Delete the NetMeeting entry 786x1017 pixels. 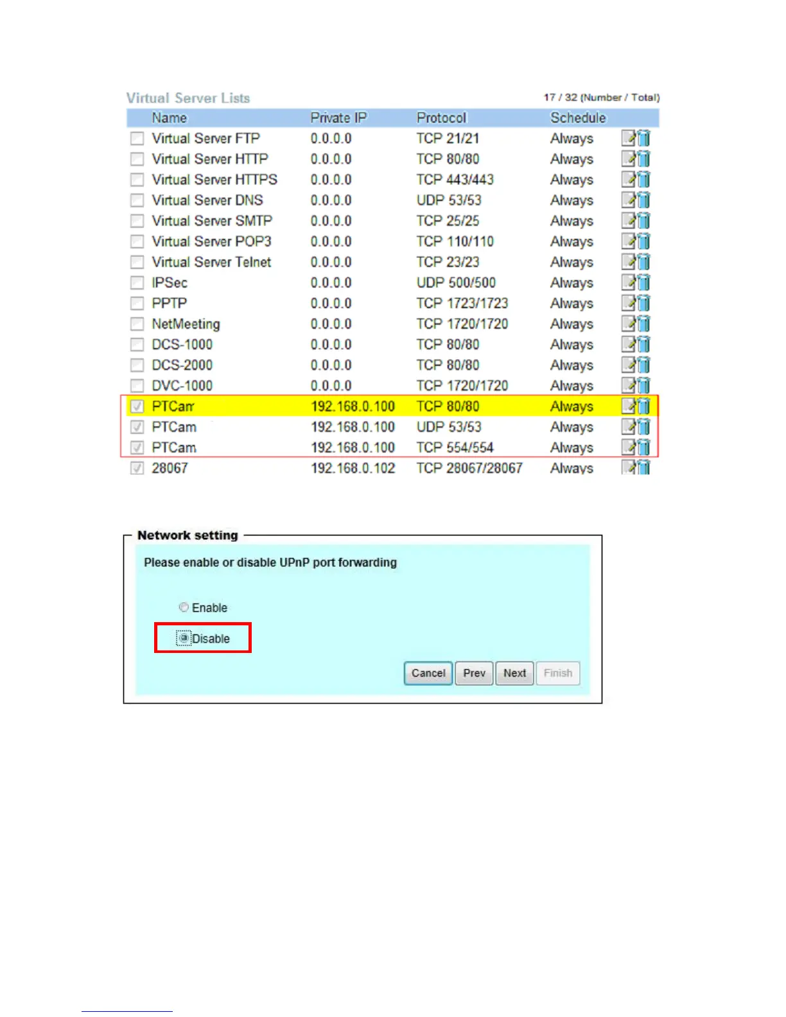point(643,323)
